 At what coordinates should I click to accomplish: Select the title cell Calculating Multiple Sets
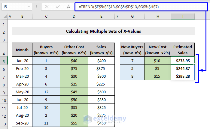103,31
